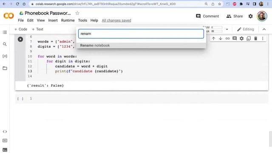
Task: Open the Runtime menu
Action: pyautogui.click(x=68, y=20)
